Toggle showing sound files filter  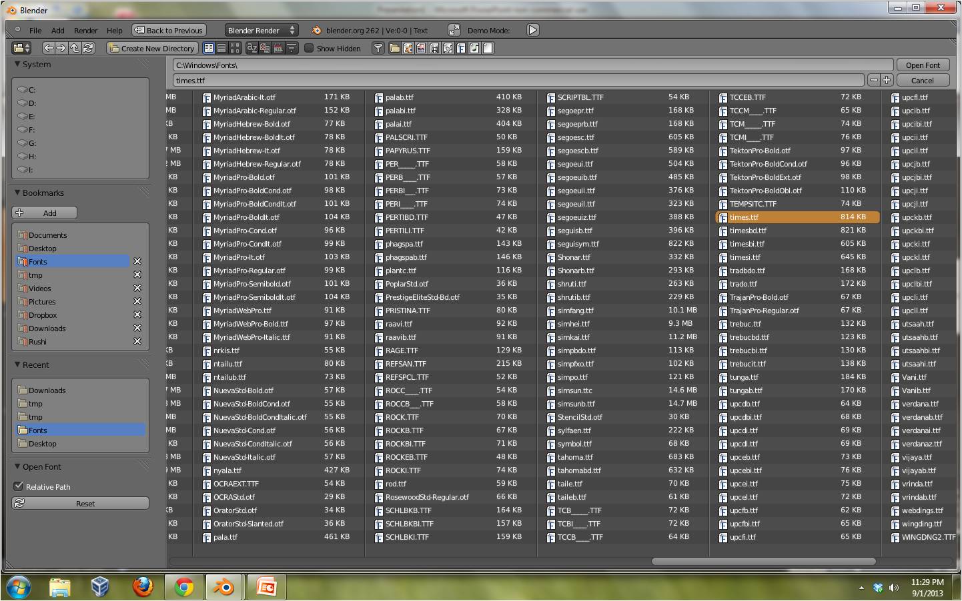[x=474, y=48]
